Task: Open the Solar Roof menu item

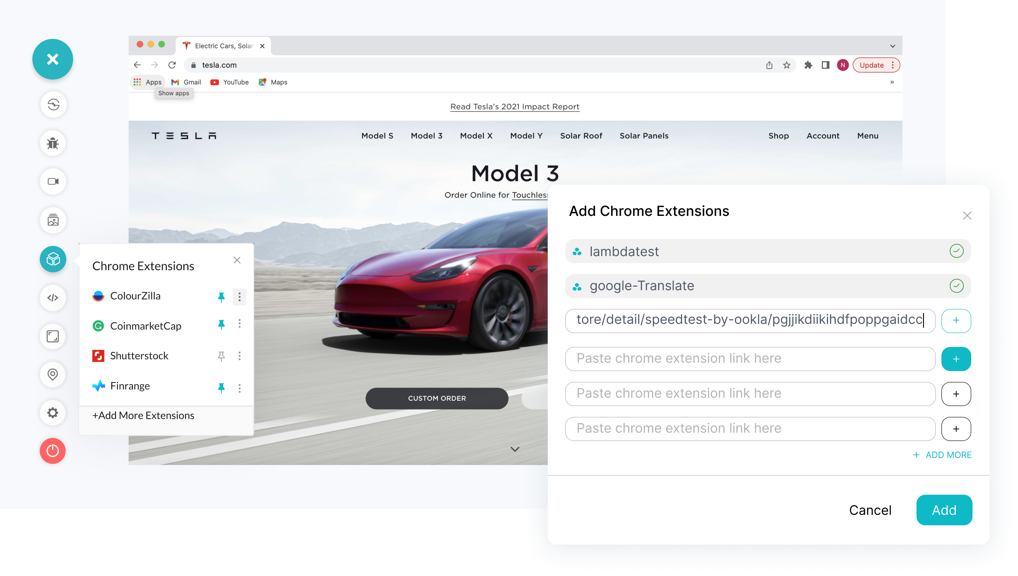Action: coord(581,136)
